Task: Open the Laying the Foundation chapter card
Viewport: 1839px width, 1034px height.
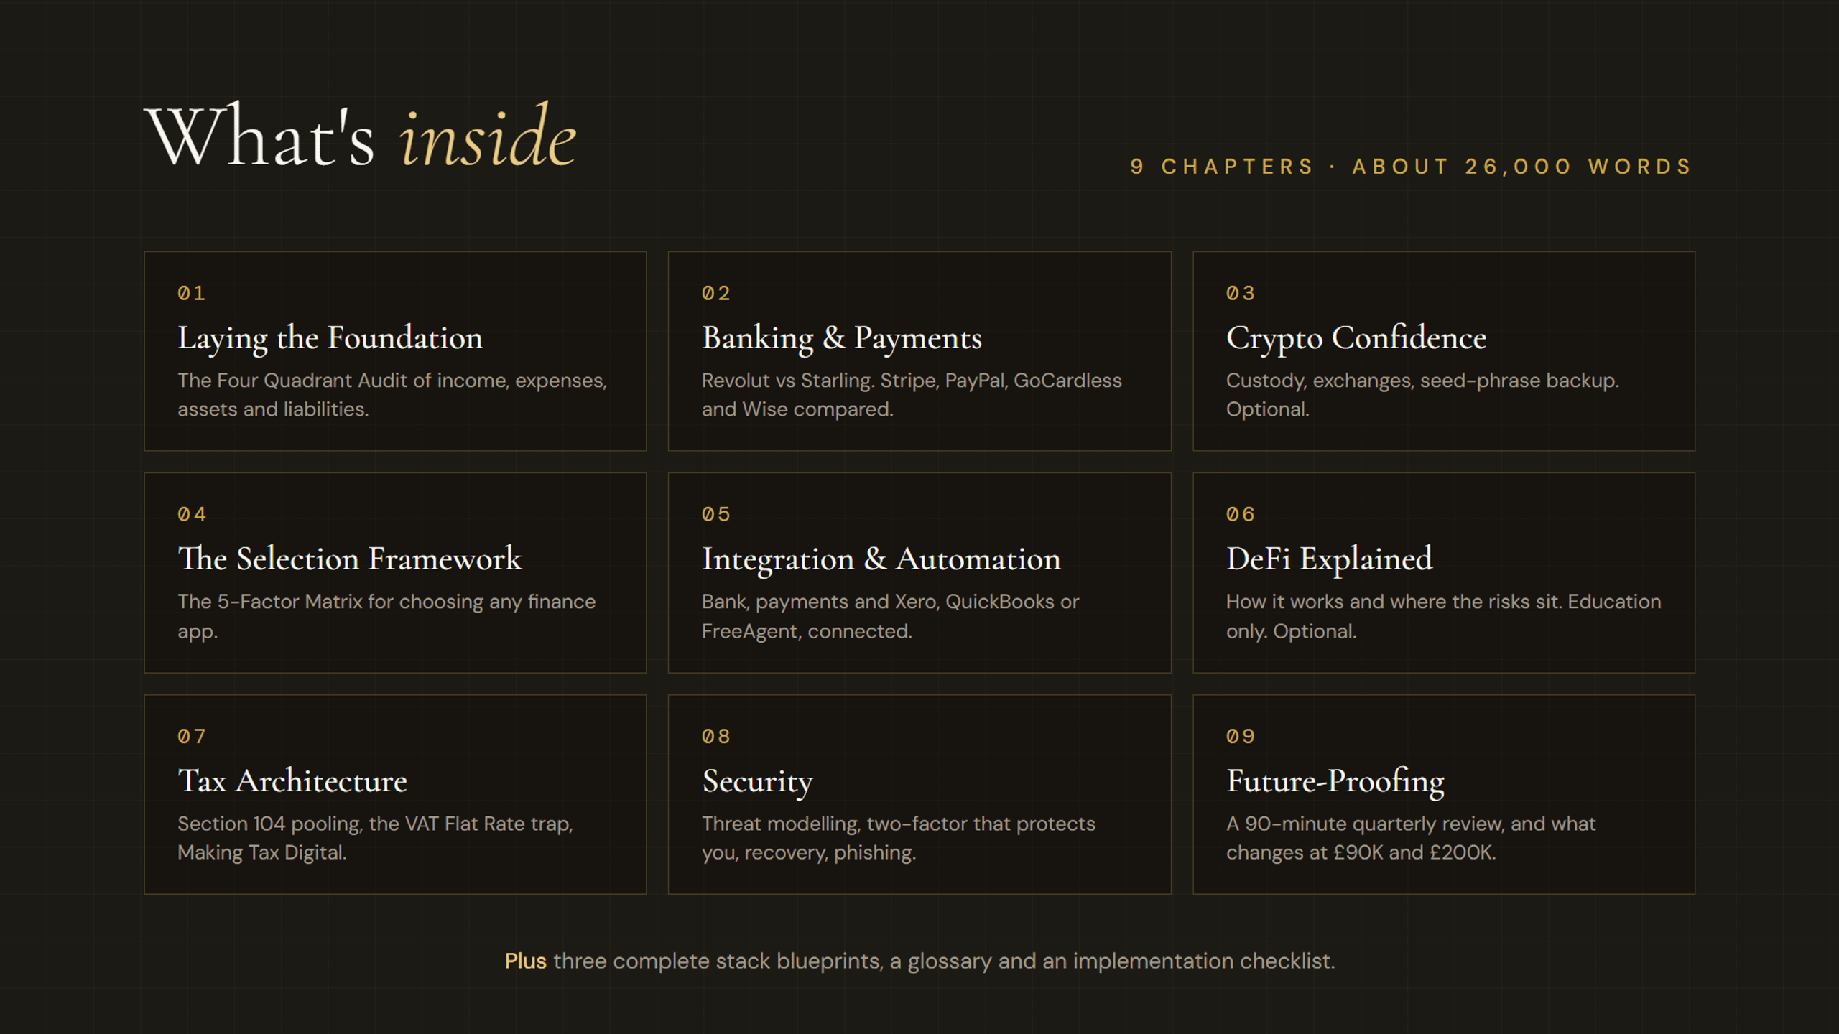Action: tap(395, 351)
